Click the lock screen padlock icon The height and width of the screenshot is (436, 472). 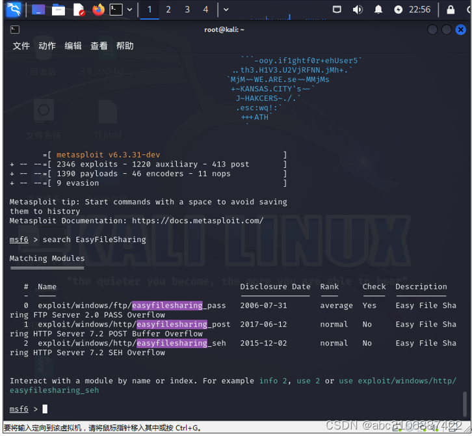[x=451, y=10]
